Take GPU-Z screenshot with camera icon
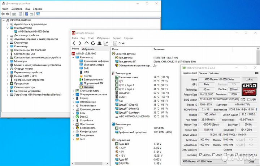The width and height of the screenshot is (260, 166). 256,73
